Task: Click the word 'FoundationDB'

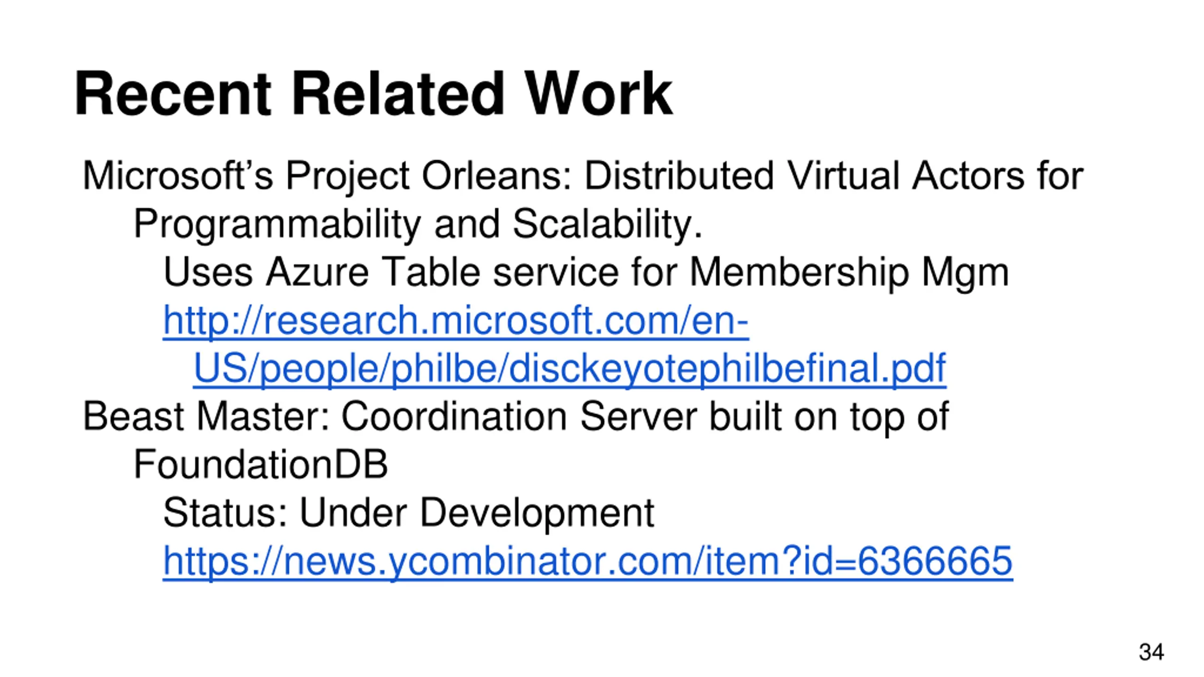Action: pyautogui.click(x=261, y=464)
